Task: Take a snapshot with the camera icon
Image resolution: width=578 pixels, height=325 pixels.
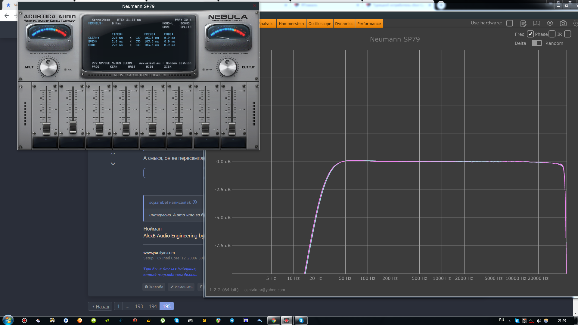Action: coord(563,23)
